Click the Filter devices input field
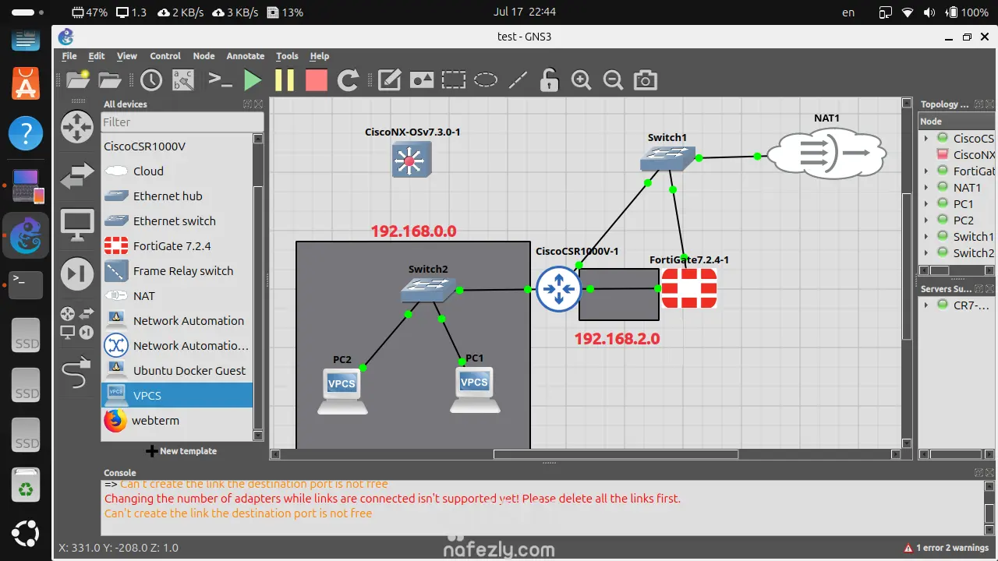 pos(182,122)
